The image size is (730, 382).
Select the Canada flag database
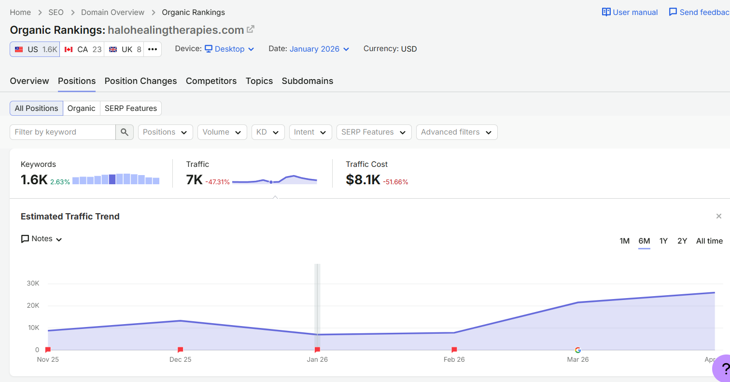click(x=82, y=49)
